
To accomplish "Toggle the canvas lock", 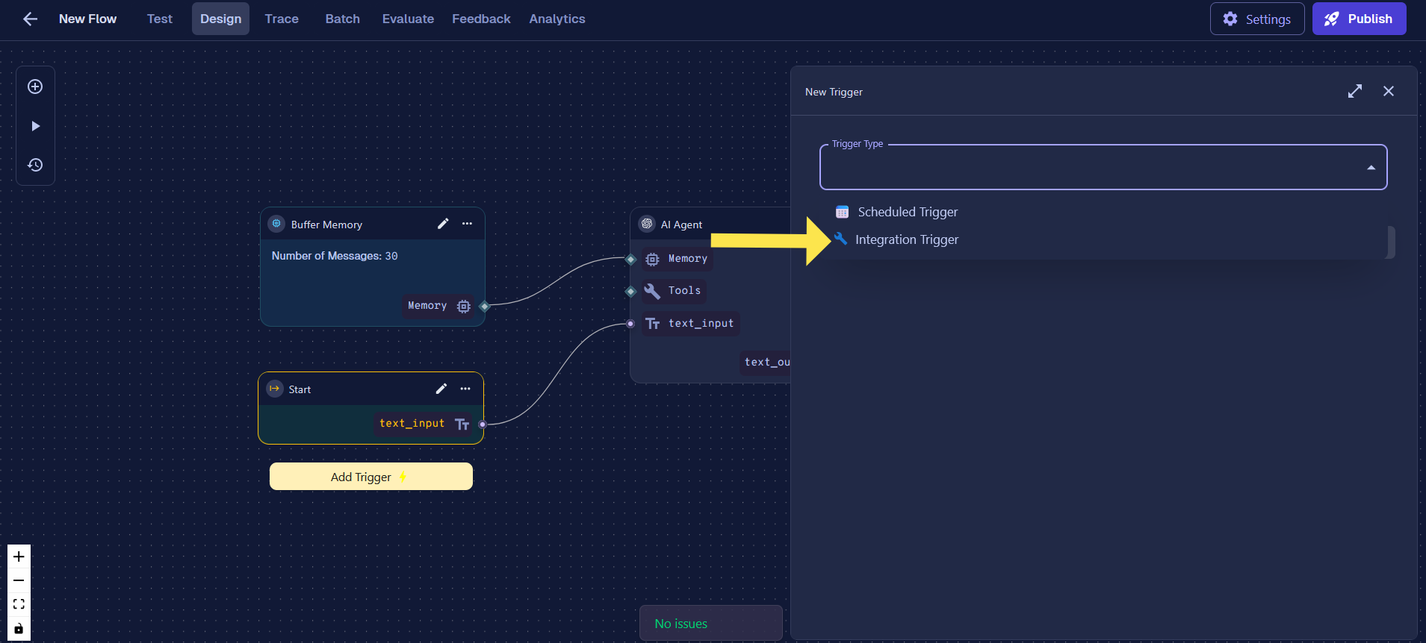I will coord(19,628).
